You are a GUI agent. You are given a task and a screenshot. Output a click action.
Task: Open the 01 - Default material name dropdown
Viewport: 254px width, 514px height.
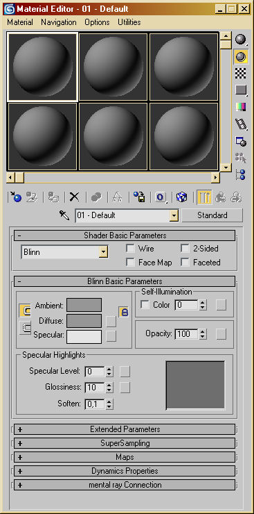pyautogui.click(x=174, y=216)
